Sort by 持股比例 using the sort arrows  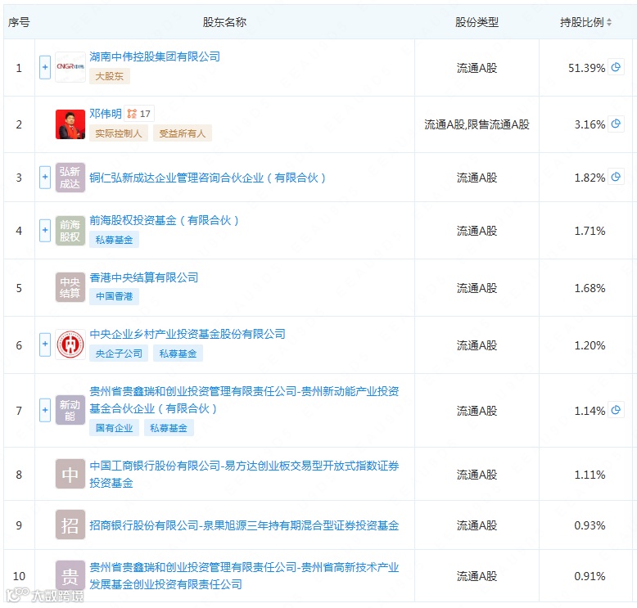coord(609,22)
